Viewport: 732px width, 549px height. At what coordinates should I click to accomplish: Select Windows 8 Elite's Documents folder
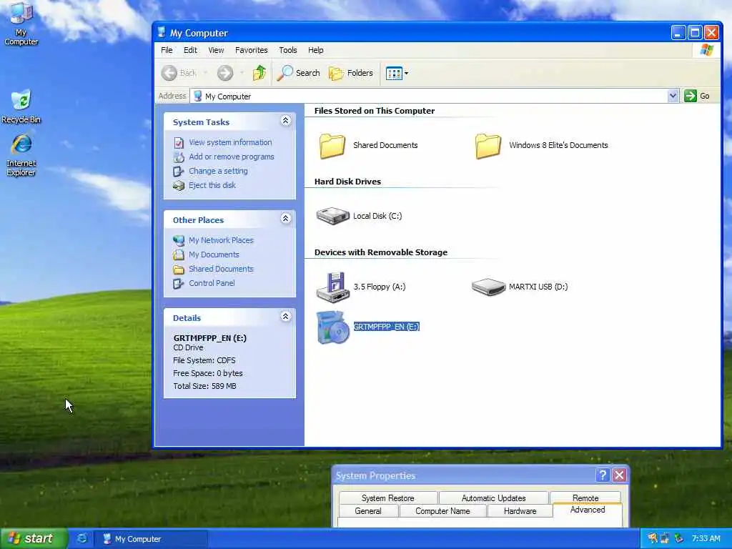coord(542,146)
